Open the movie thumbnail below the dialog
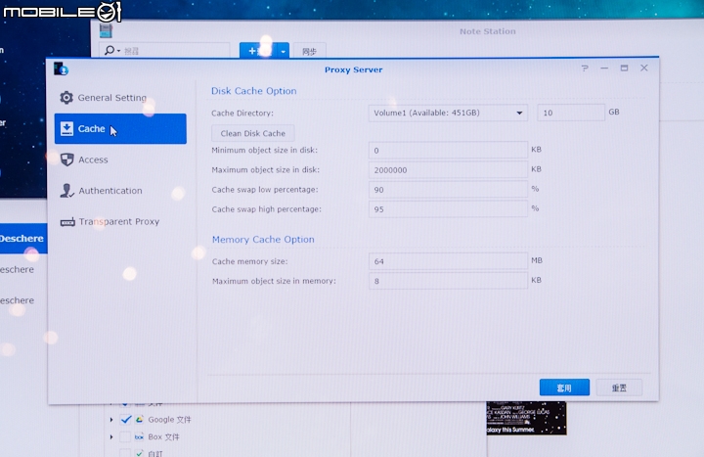 click(527, 418)
